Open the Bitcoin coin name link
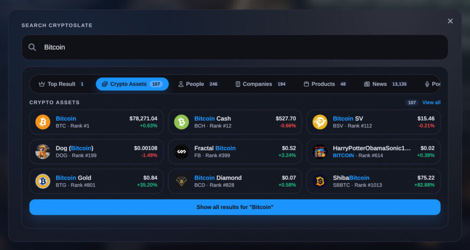470x250 pixels. (x=66, y=118)
